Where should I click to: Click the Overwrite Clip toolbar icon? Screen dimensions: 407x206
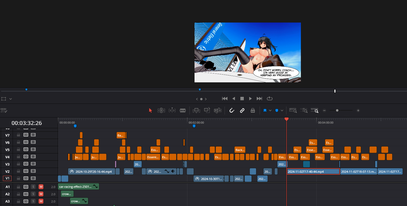(207, 110)
